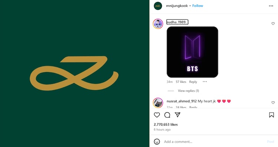Like nusrat_ahmed_912's comment heart
The width and height of the screenshot is (278, 147).
[x=273, y=102]
